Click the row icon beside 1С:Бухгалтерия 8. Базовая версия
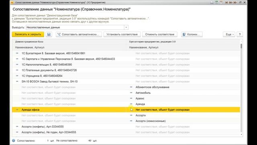Image resolution: width=257 pixels, height=145 pixels. pos(17,53)
